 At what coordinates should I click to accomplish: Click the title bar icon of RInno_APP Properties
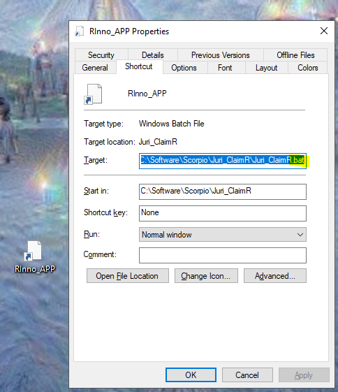point(80,31)
